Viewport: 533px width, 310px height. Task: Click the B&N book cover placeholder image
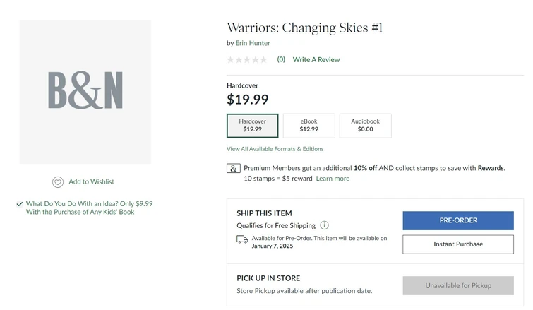point(85,91)
